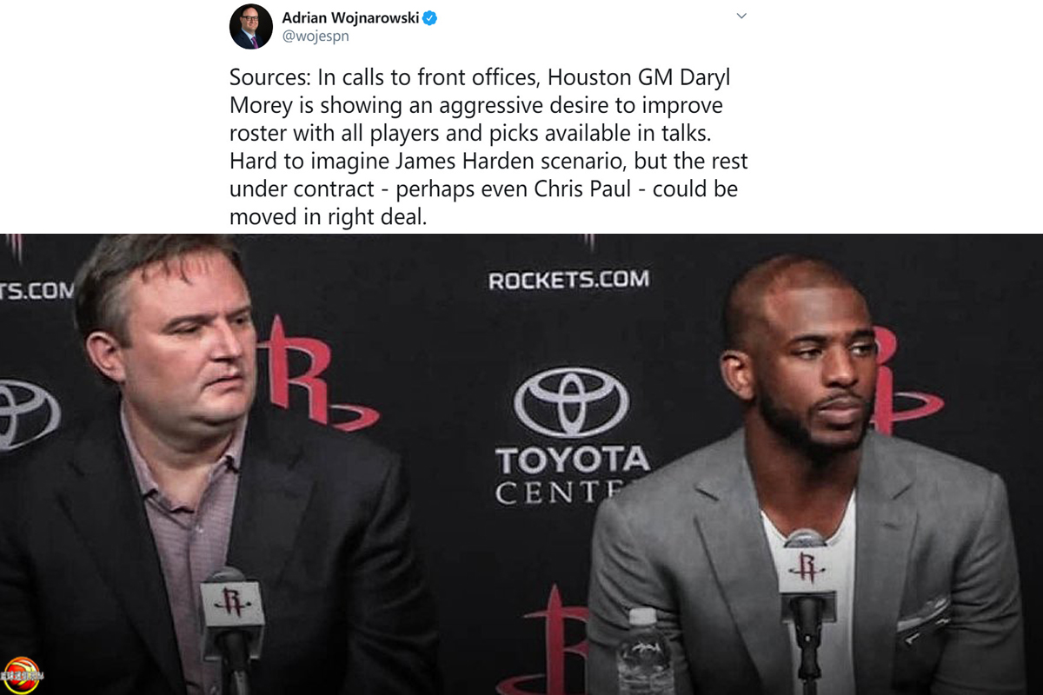Click the man wearing the dark blazer
The image size is (1043, 695).
pyautogui.click(x=200, y=469)
